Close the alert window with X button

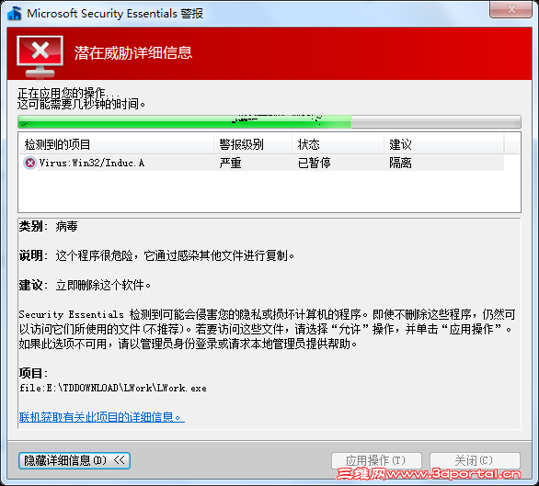coord(510,9)
